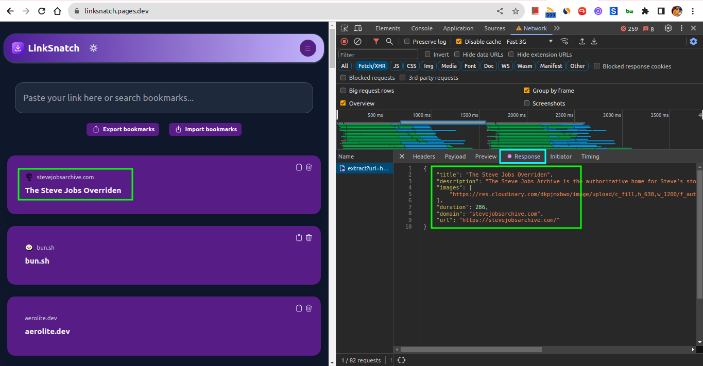The width and height of the screenshot is (703, 366).
Task: View the Timing tab
Action: pos(590,156)
